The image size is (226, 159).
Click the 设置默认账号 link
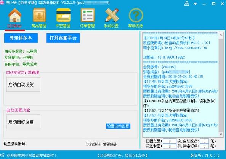[14, 144]
